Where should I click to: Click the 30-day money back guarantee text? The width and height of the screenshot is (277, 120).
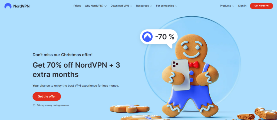click(53, 105)
